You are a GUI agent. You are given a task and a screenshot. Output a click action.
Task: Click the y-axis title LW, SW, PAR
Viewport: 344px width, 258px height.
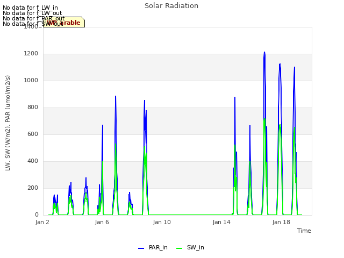point(8,123)
